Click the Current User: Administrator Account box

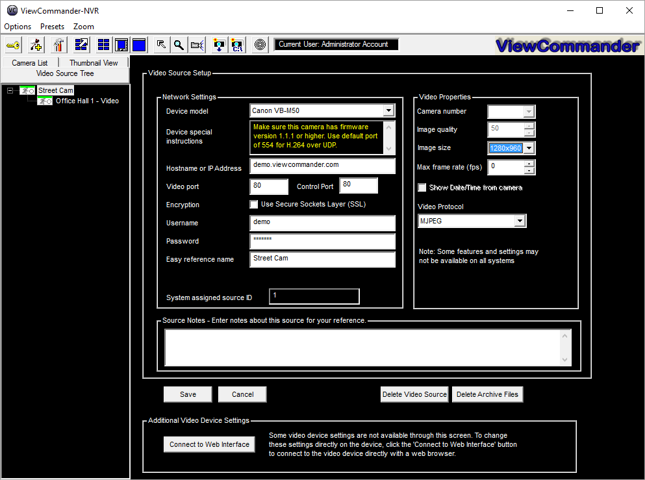coord(336,44)
